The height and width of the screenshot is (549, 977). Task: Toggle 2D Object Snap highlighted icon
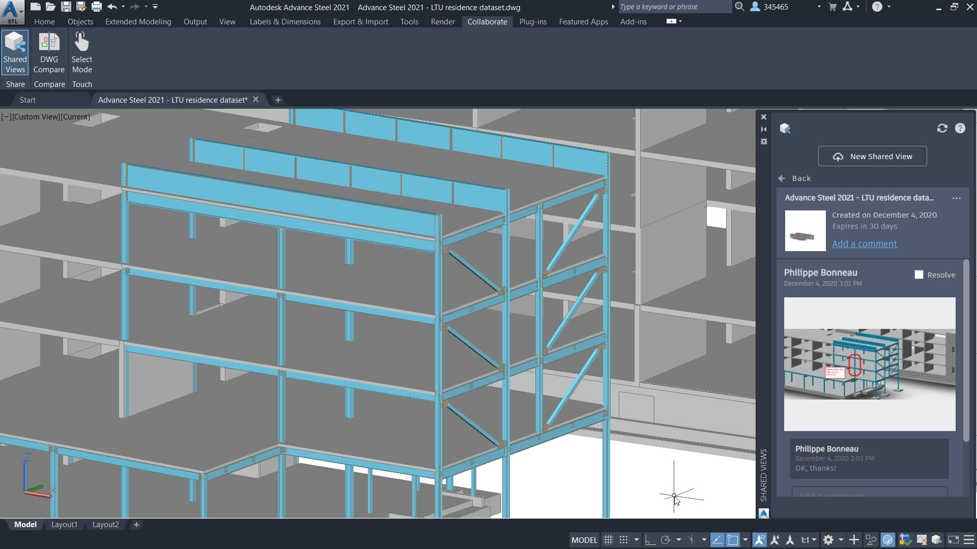coord(733,540)
